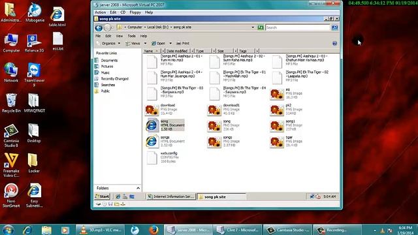Image resolution: width=418 pixels, height=235 pixels.
Task: Select the web.config CONFIG file
Action: point(163,157)
